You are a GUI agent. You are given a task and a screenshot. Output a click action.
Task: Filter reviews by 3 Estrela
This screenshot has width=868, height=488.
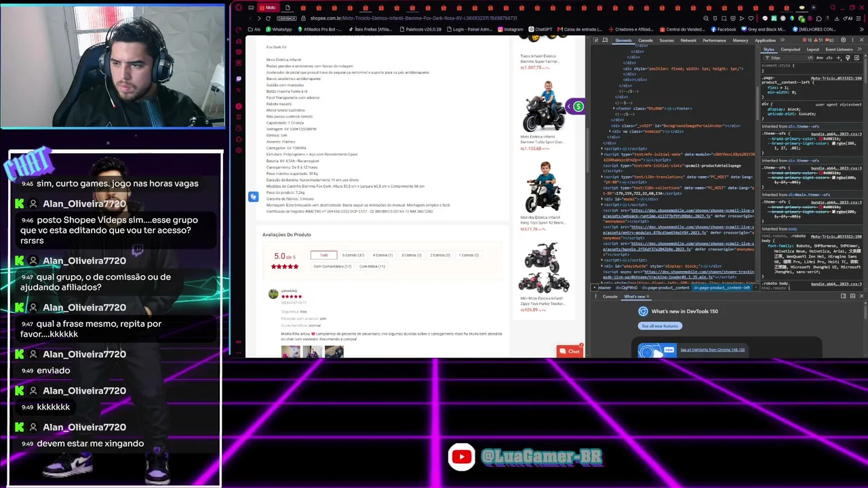coord(412,255)
